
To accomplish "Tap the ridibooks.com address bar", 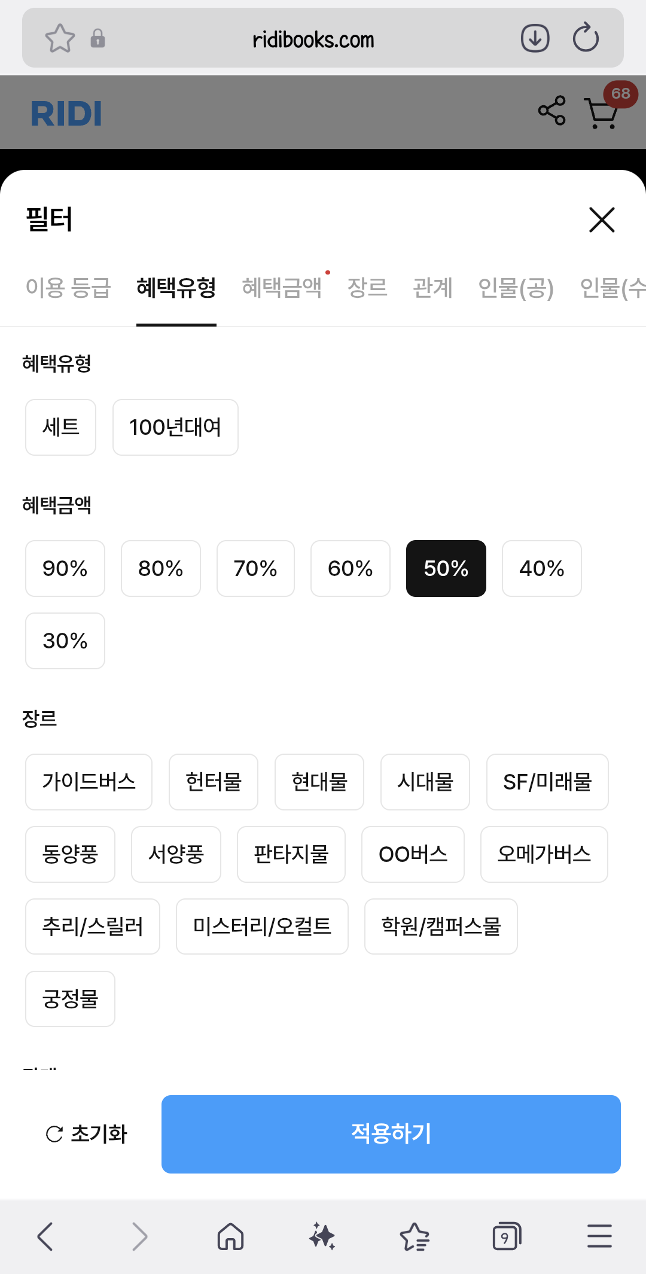I will tap(313, 39).
